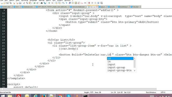This screenshot has width=172, height=97.
Task: Pick 'input-group-btn' autocomplete suggestion
Action: (120, 70)
